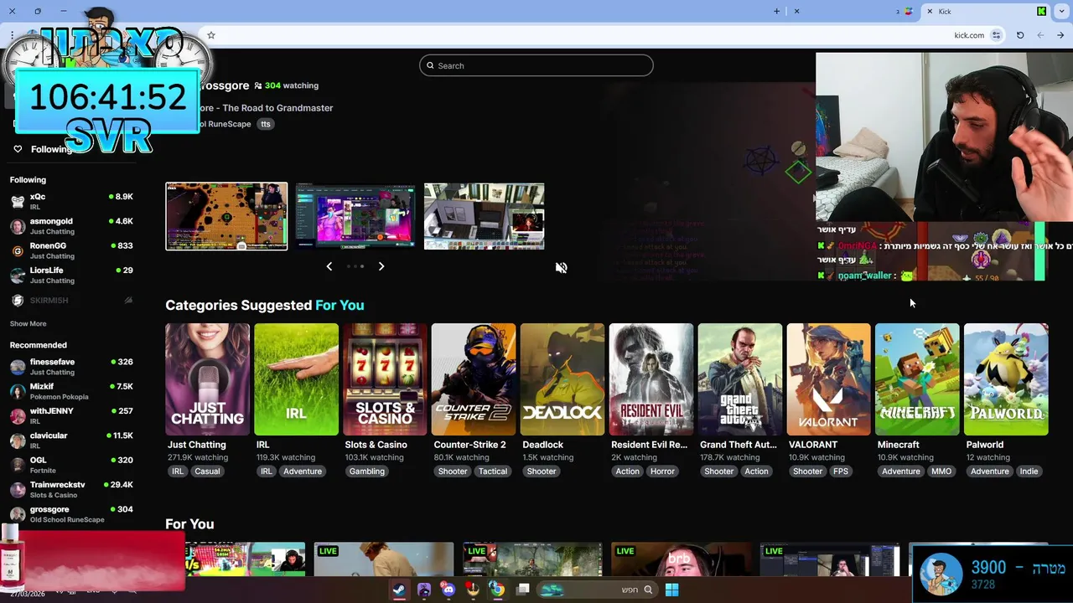This screenshot has height=603, width=1073.
Task: Click FPS tag under VALORANT
Action: [x=841, y=472]
